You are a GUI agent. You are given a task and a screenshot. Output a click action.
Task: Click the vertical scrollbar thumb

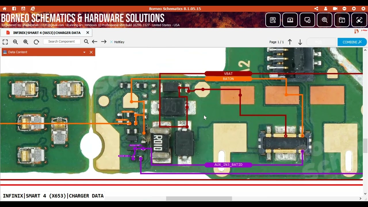(365, 146)
